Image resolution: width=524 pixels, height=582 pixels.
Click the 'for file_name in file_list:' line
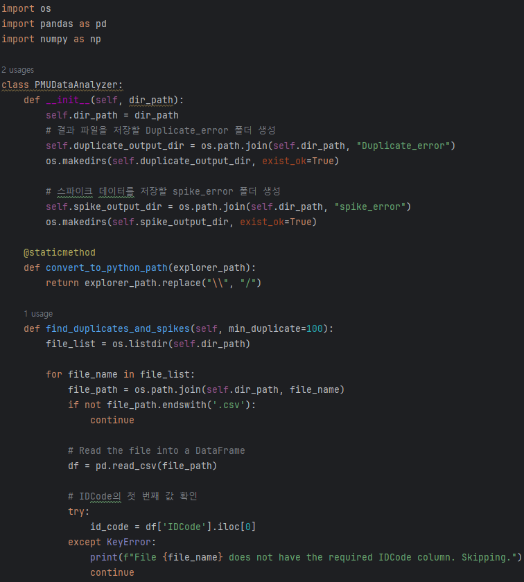tap(120, 375)
